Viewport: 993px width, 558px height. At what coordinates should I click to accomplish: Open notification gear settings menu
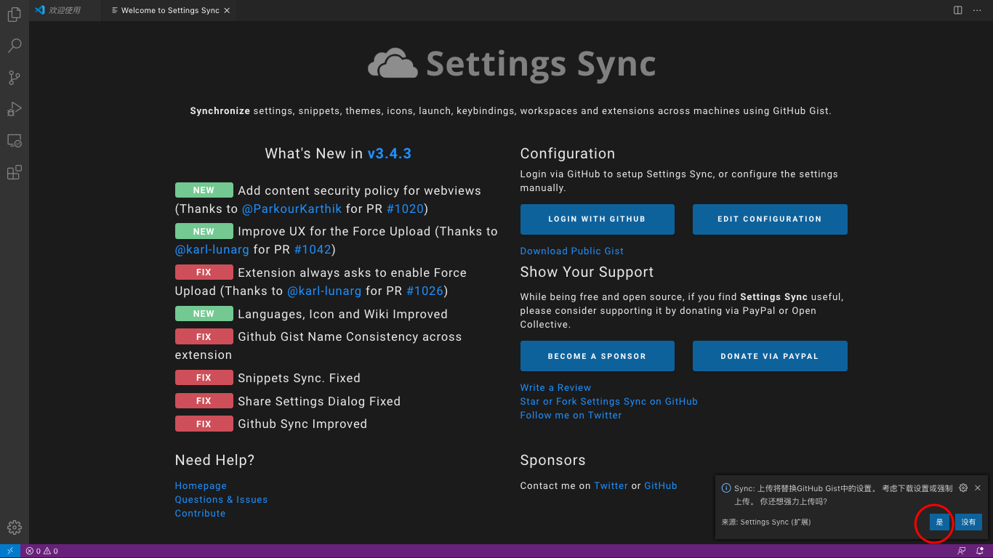coord(963,488)
